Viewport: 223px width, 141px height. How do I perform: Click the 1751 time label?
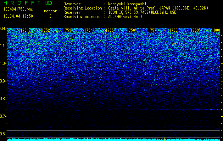(24, 30)
